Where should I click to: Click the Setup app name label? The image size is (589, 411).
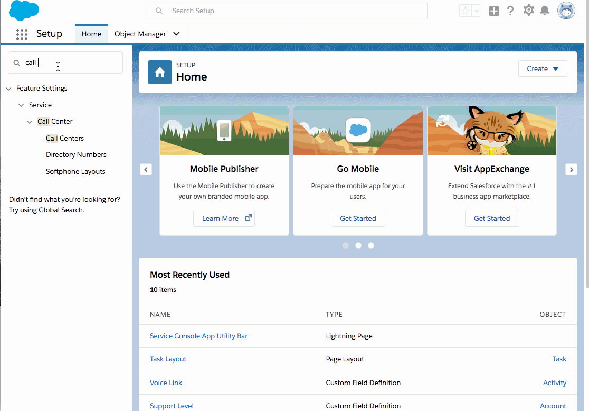click(x=49, y=34)
